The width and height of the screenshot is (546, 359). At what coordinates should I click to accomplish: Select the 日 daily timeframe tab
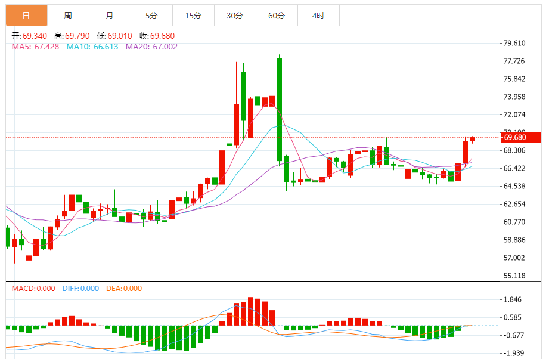(x=26, y=16)
